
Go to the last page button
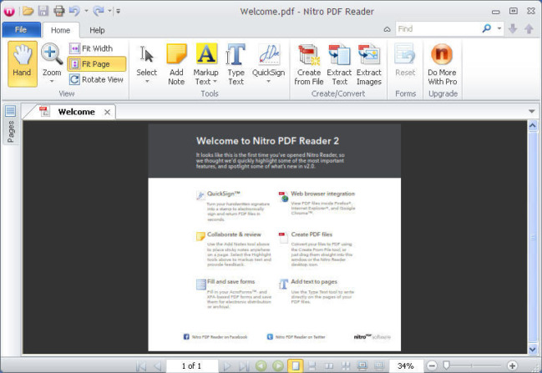(245, 365)
